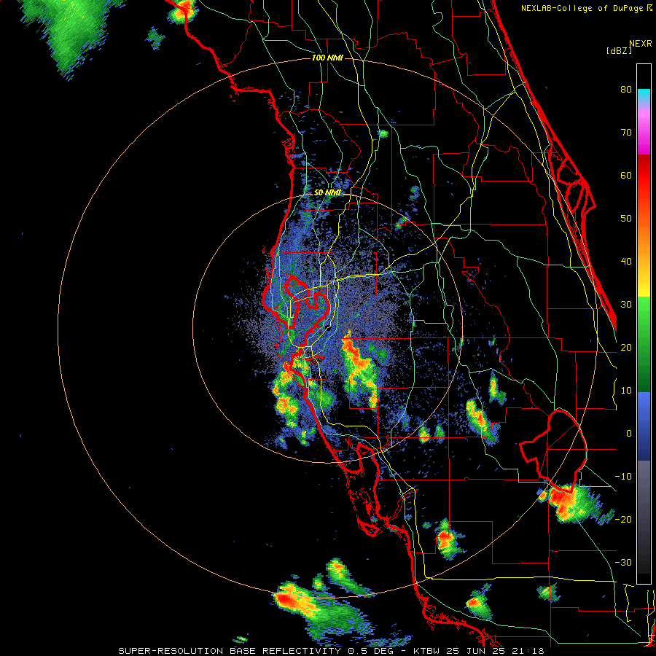
Task: Click the "80" value on the dBZ scale
Action: (x=626, y=90)
